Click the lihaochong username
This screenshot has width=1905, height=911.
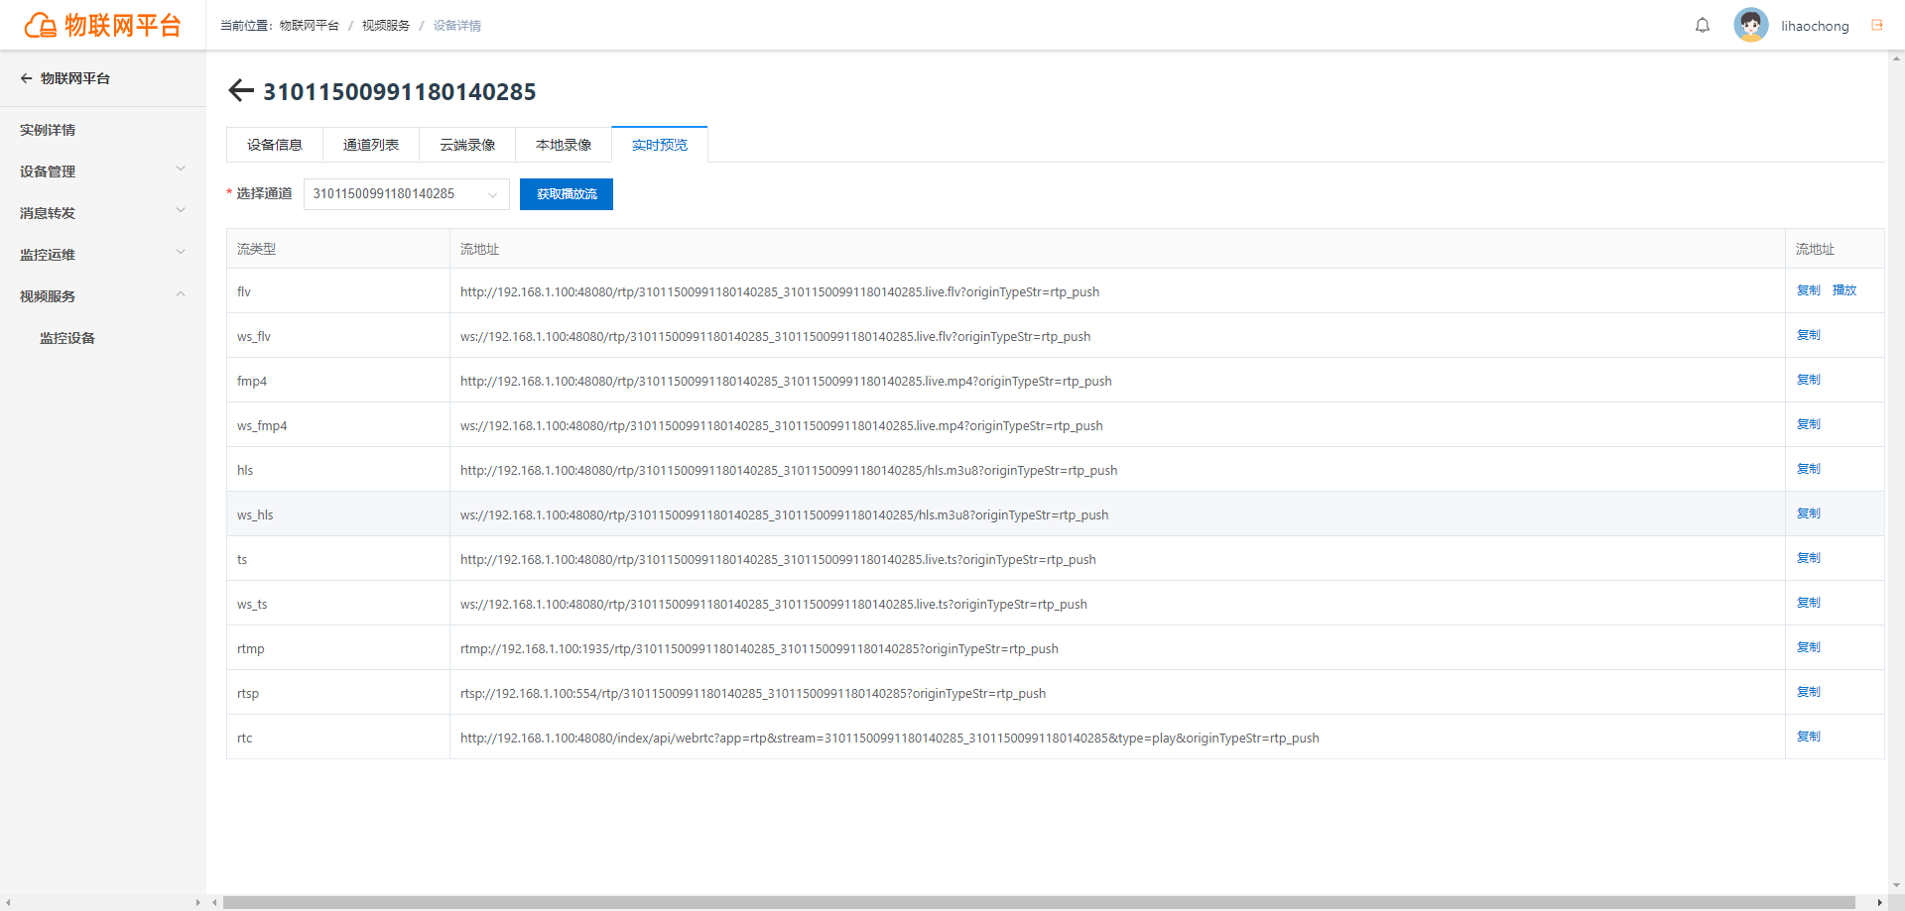coord(1815,26)
